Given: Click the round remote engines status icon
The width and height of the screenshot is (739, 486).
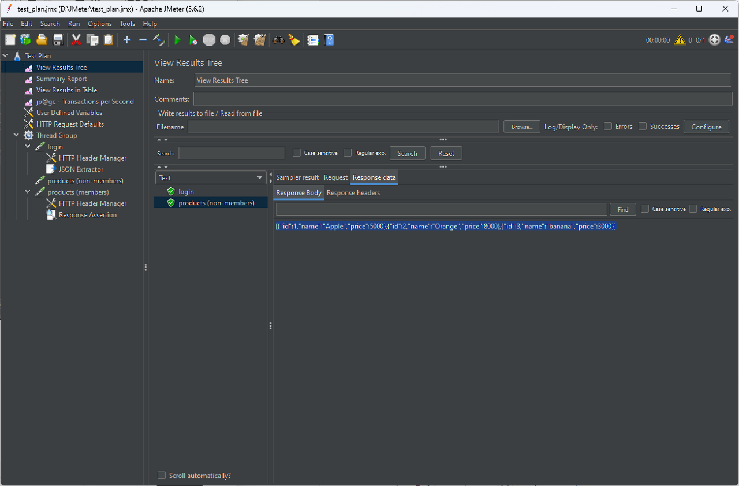Looking at the screenshot, I should [715, 40].
